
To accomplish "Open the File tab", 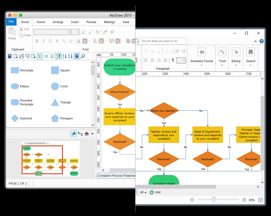I will click(11, 22).
